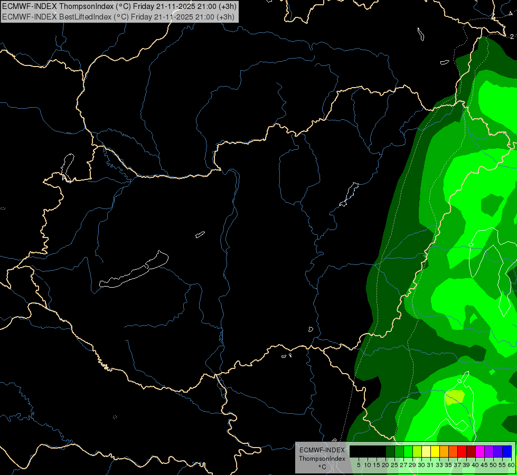Click the legend tick value 35
517x475 pixels.
pyautogui.click(x=449, y=465)
